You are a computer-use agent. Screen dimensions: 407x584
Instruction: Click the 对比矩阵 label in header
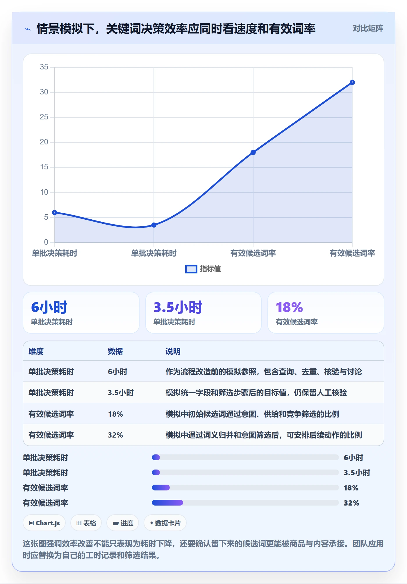(368, 28)
